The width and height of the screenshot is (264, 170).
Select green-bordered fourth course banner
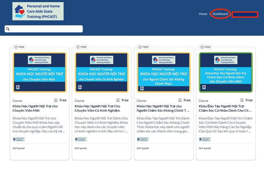point(225,72)
